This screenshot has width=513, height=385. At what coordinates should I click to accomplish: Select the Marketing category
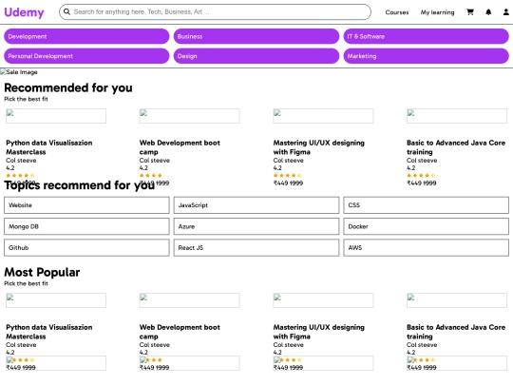point(426,56)
